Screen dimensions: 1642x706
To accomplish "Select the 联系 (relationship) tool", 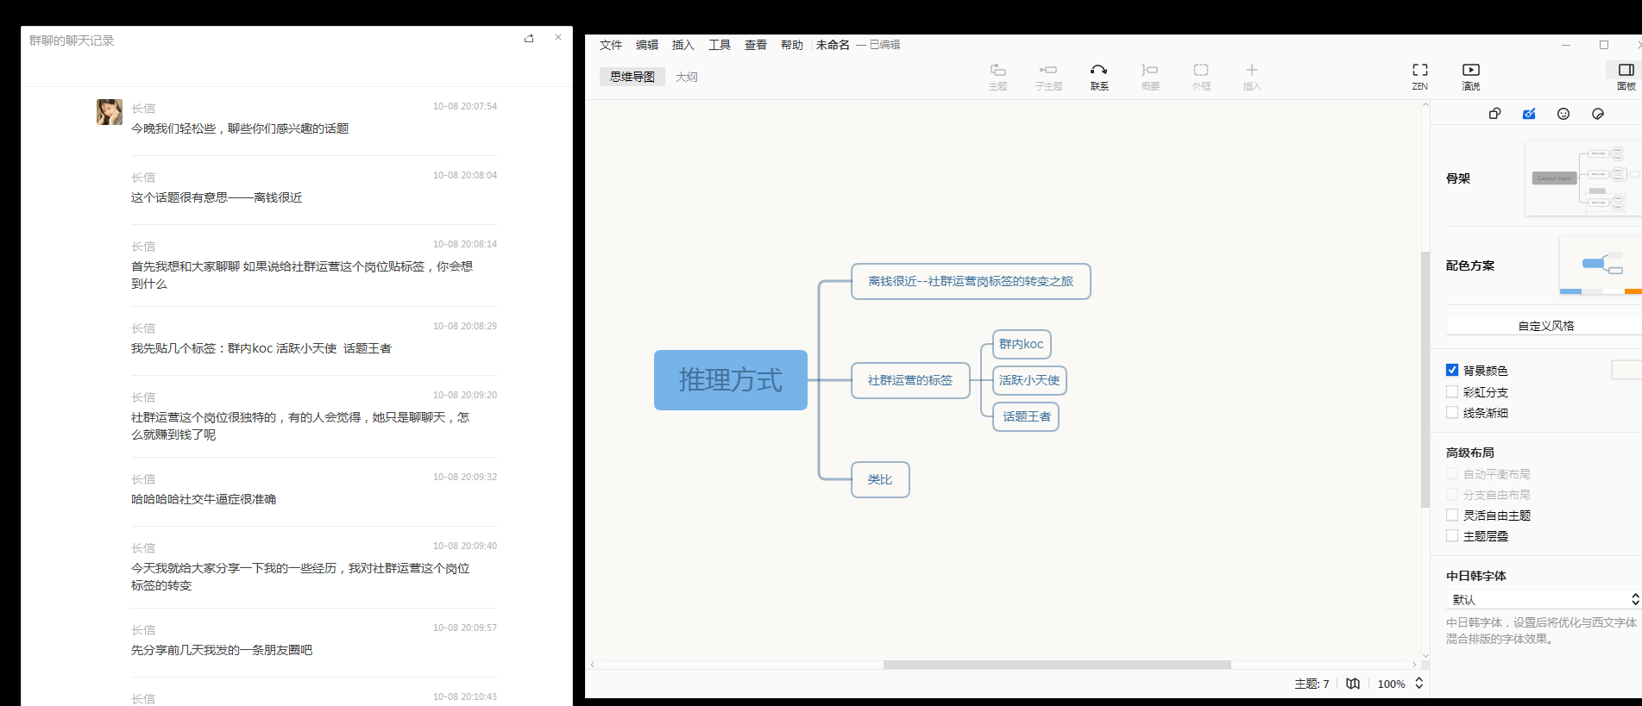I will tap(1099, 76).
